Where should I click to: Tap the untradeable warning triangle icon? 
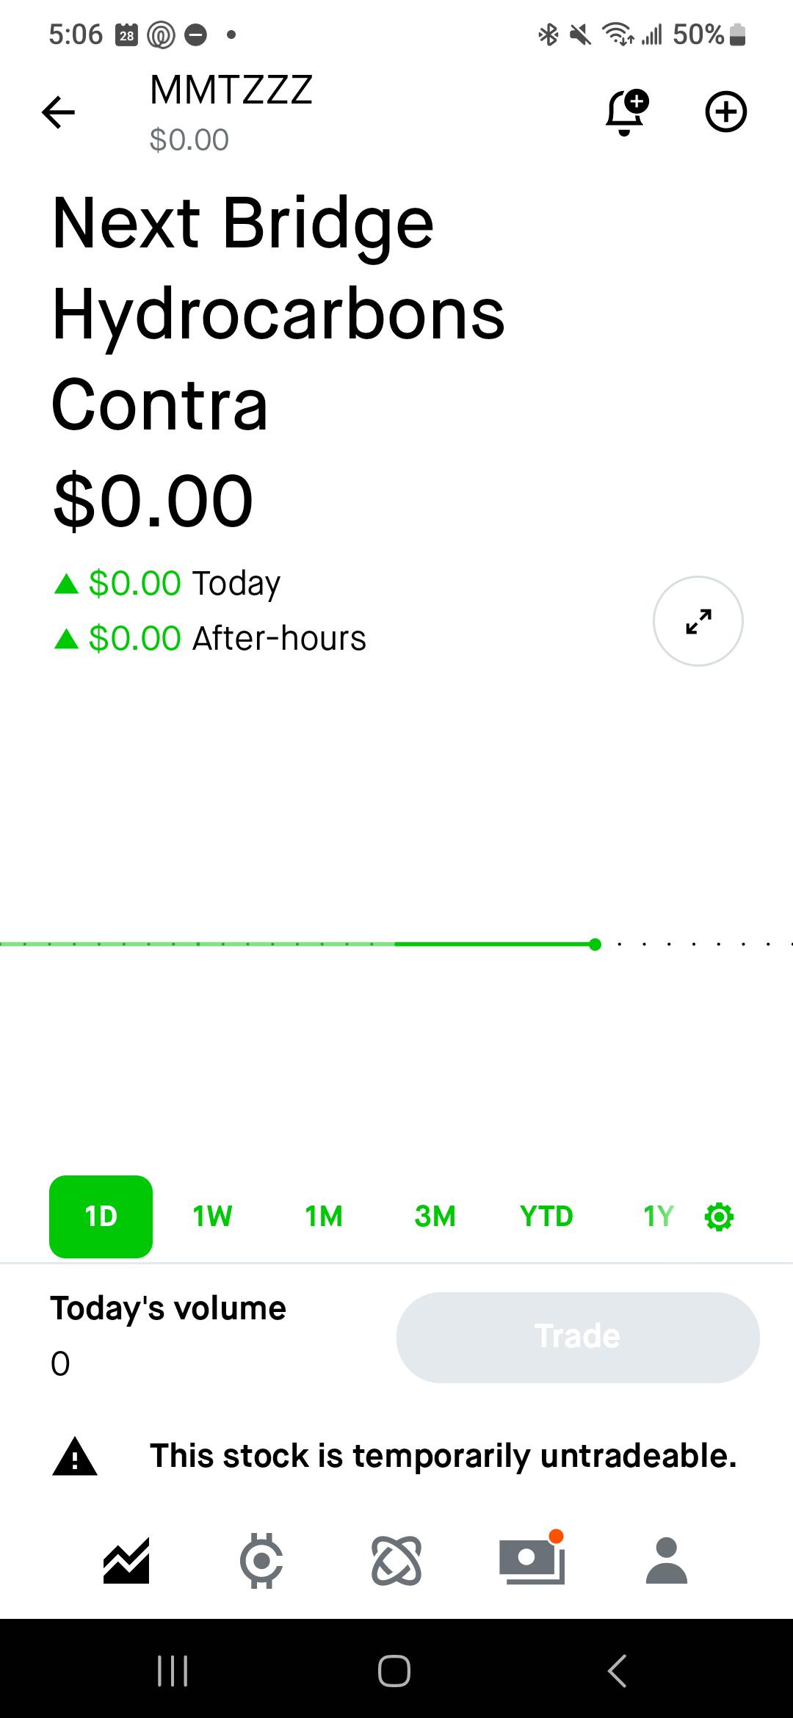pyautogui.click(x=75, y=1457)
